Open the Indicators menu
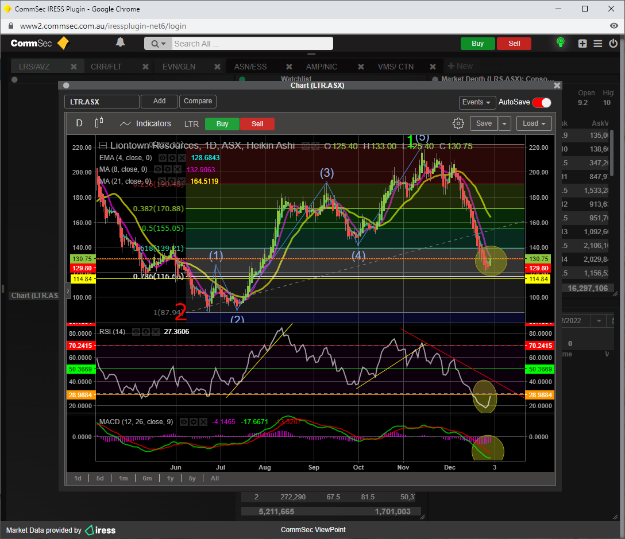This screenshot has height=539, width=625. 145,123
